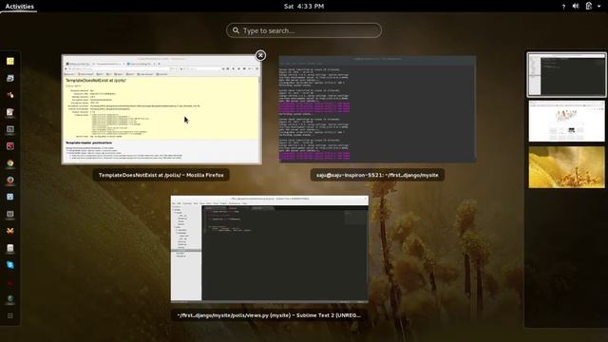Open the battery status icon in top bar
Screen dimensions: 608x342
click(589, 6)
